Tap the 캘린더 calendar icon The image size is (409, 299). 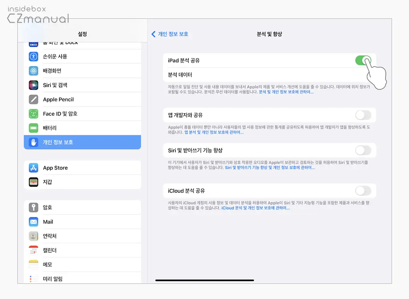tap(33, 250)
